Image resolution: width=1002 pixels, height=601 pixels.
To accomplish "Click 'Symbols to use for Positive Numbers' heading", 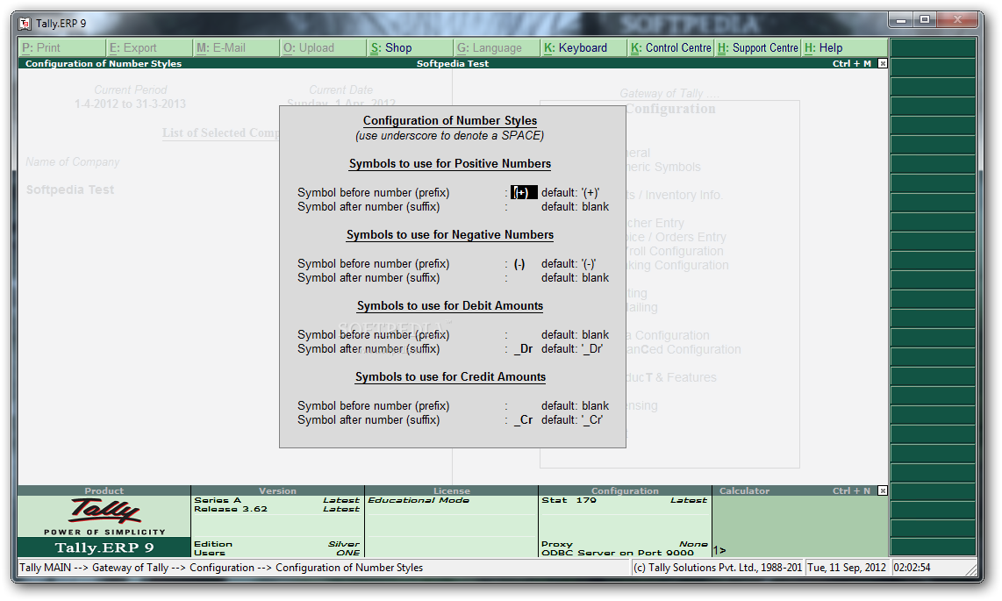I will (450, 163).
